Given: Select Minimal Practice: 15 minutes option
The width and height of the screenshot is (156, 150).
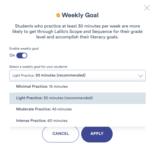Looking at the screenshot, I should pos(78,86).
